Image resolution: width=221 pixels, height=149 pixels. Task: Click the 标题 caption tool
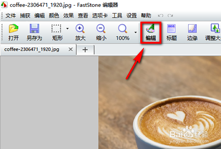click(171, 32)
